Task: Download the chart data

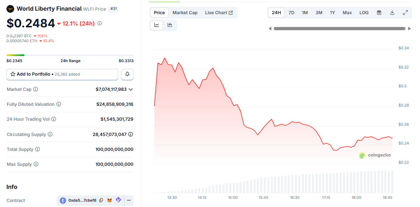Action: coord(392,13)
